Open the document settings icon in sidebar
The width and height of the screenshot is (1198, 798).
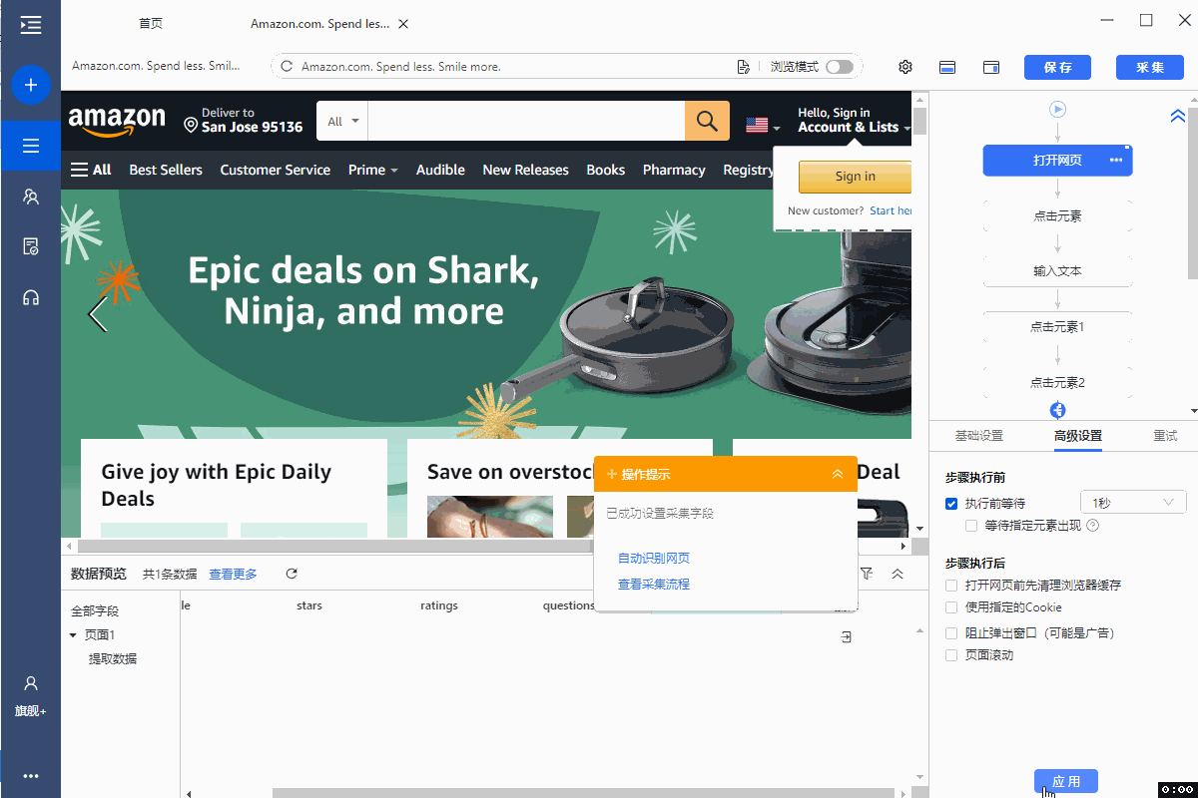pos(31,246)
